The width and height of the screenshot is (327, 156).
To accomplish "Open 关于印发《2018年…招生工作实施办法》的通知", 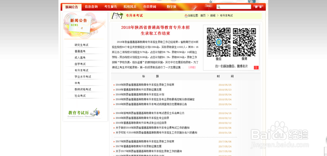I will click(x=156, y=133).
